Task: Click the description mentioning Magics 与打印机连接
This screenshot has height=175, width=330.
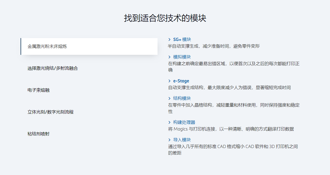Action: 231,129
